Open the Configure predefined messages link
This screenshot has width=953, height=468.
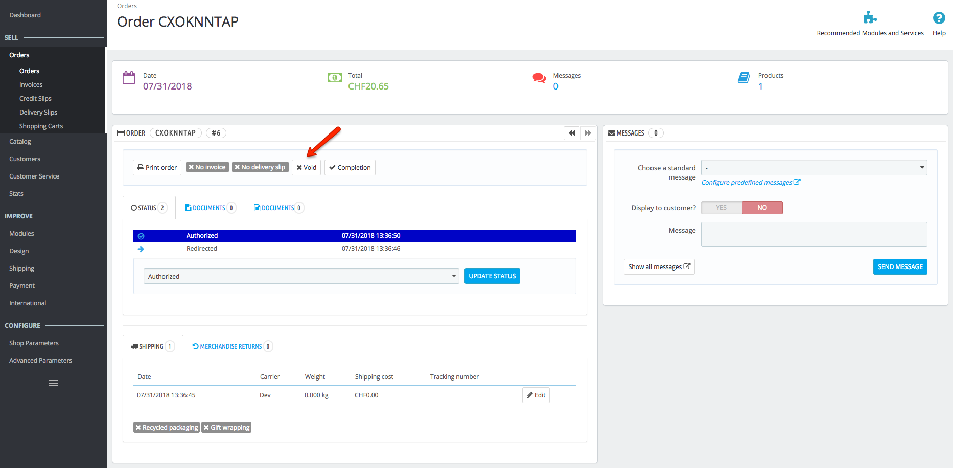[x=747, y=182]
